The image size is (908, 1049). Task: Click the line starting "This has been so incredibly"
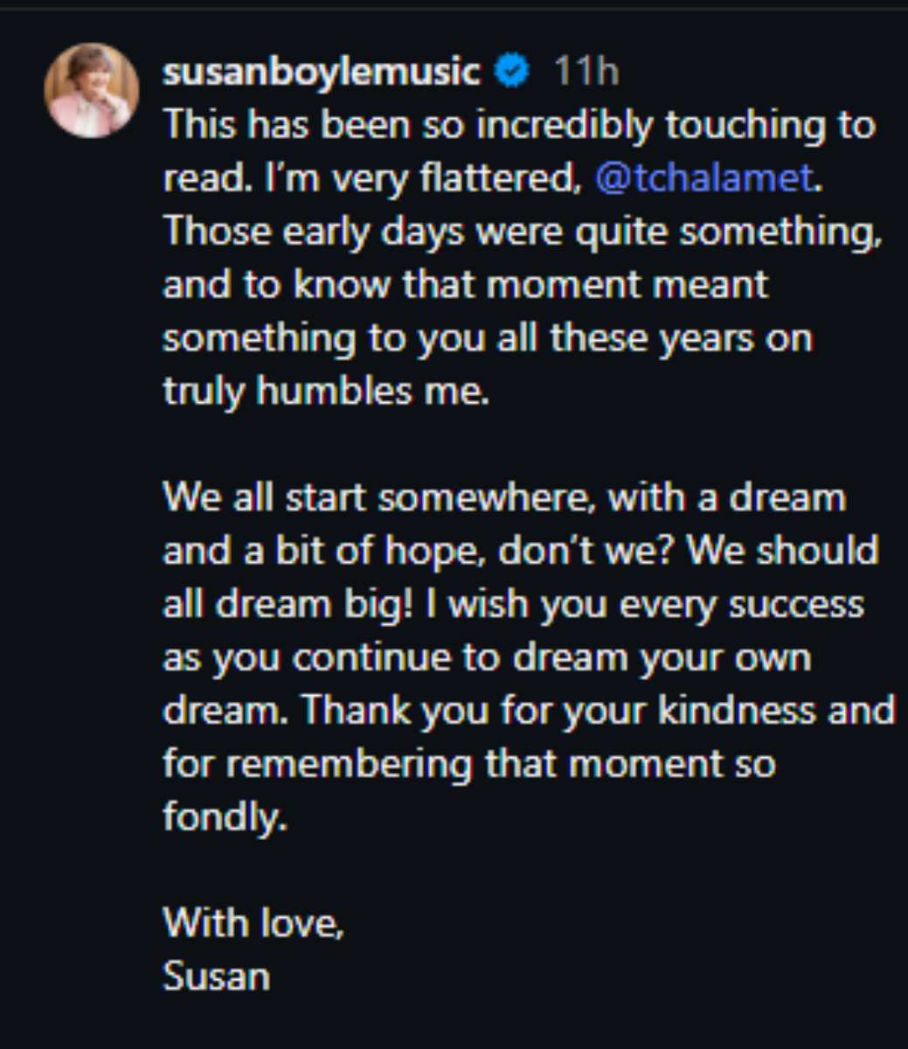point(518,125)
